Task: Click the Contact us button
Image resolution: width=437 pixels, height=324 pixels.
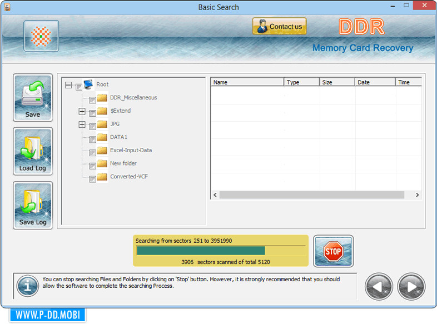Action: (279, 26)
